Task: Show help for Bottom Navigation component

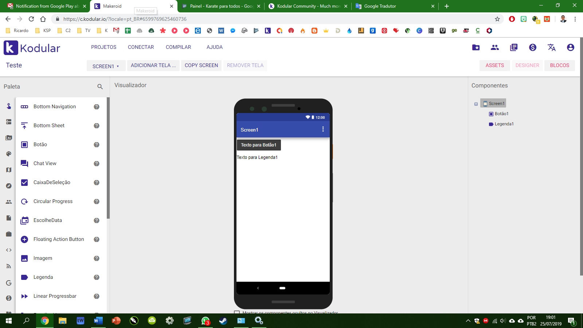Action: (97, 107)
